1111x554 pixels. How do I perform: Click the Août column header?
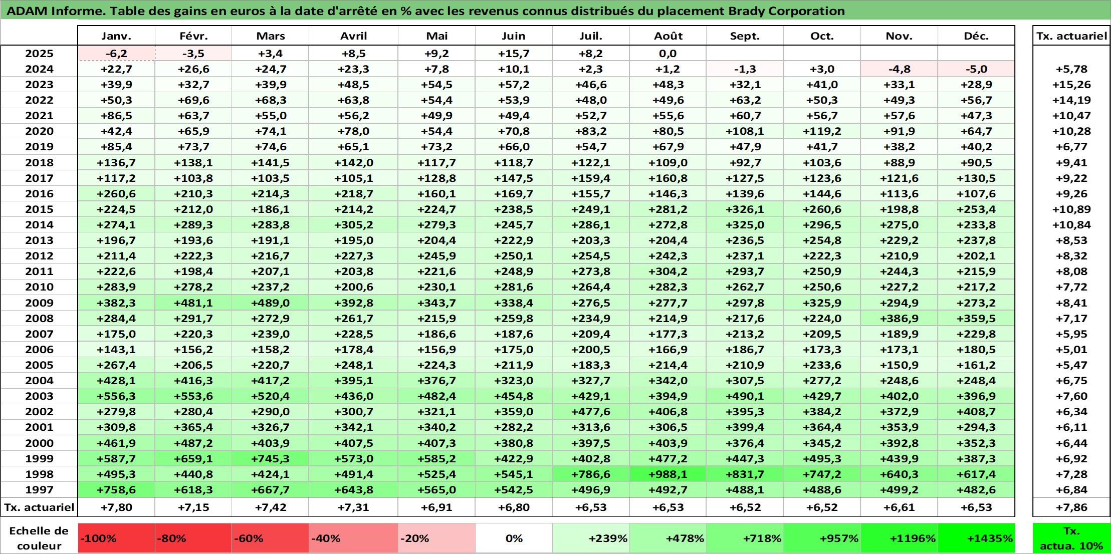coord(668,36)
